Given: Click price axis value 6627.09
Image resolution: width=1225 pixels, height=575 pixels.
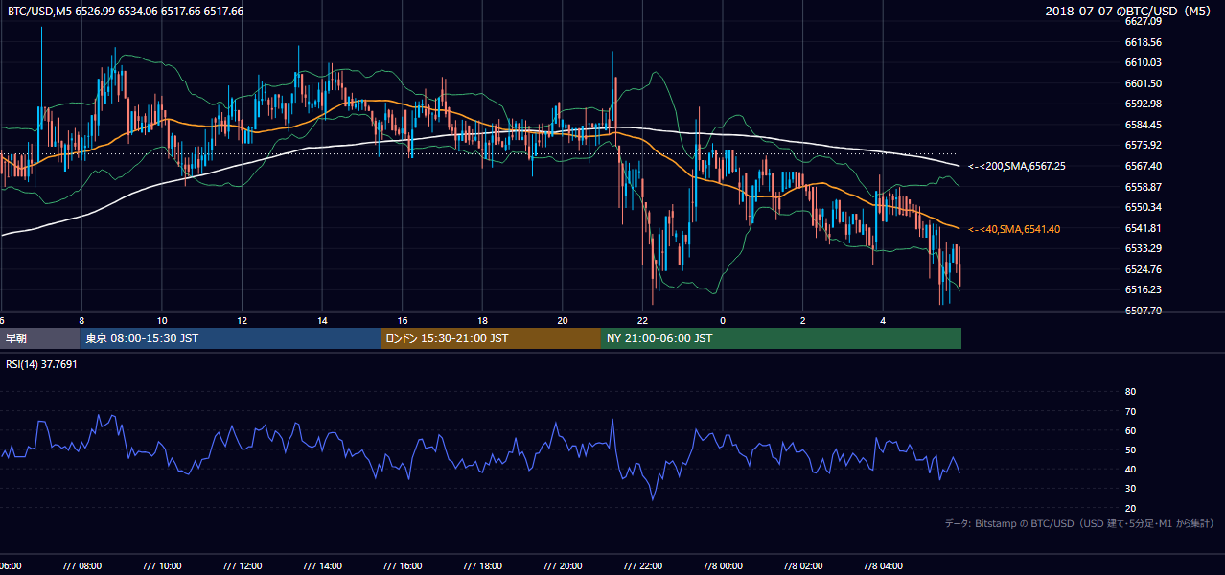Looking at the screenshot, I should [x=1144, y=21].
